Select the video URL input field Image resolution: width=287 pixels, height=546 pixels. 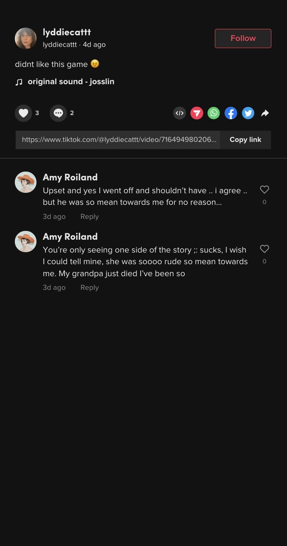118,140
